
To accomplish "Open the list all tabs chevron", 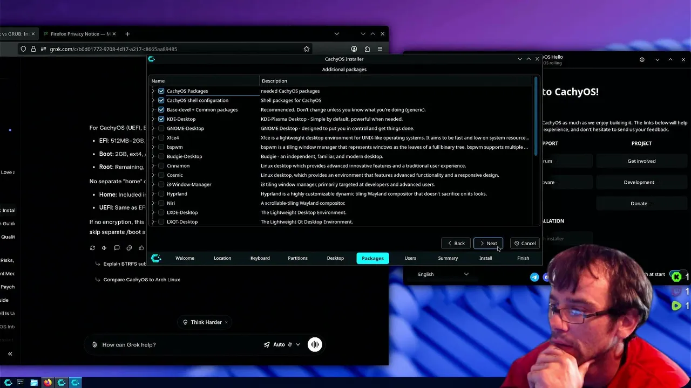I will click(337, 34).
